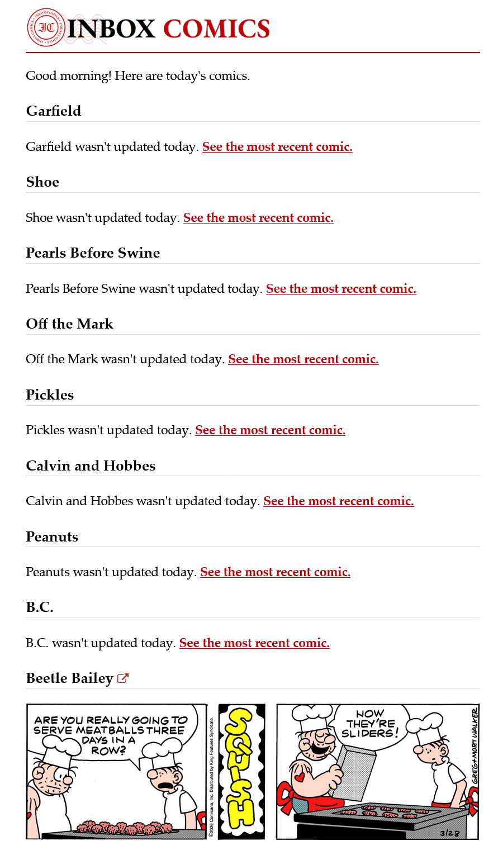Image resolution: width=503 pixels, height=855 pixels.
Task: Click the INBOX COMICS header title
Action: tap(168, 29)
